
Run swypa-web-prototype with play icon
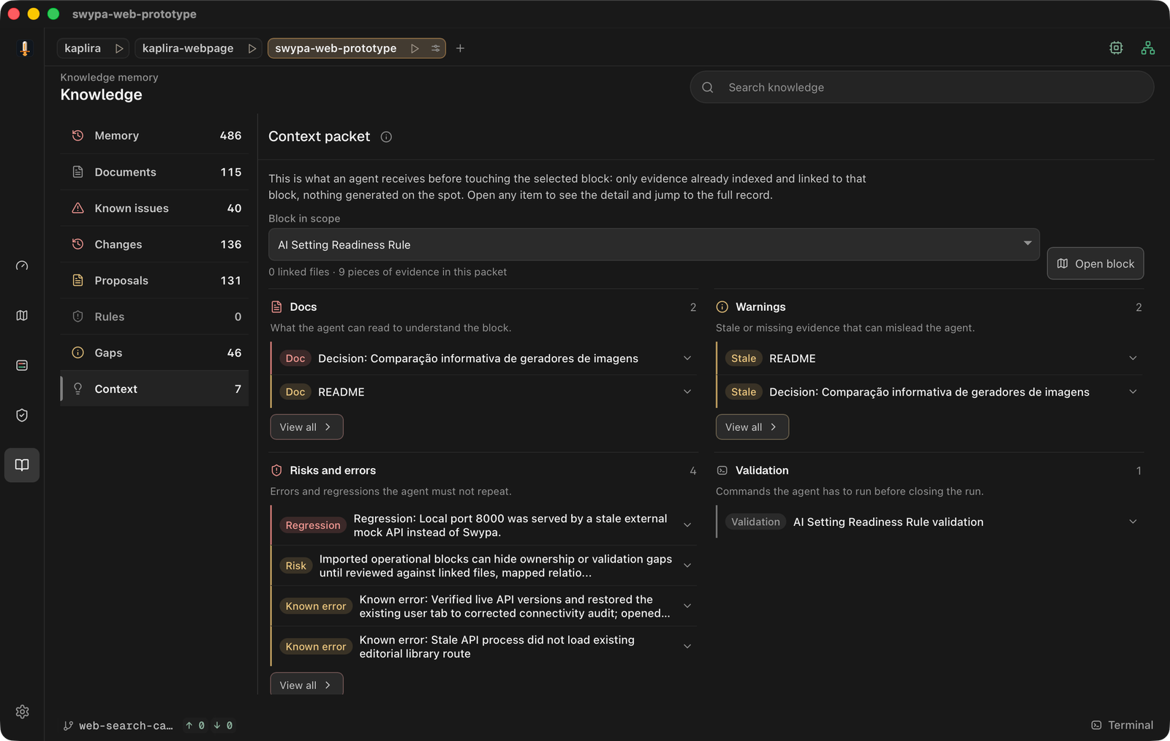coord(415,48)
